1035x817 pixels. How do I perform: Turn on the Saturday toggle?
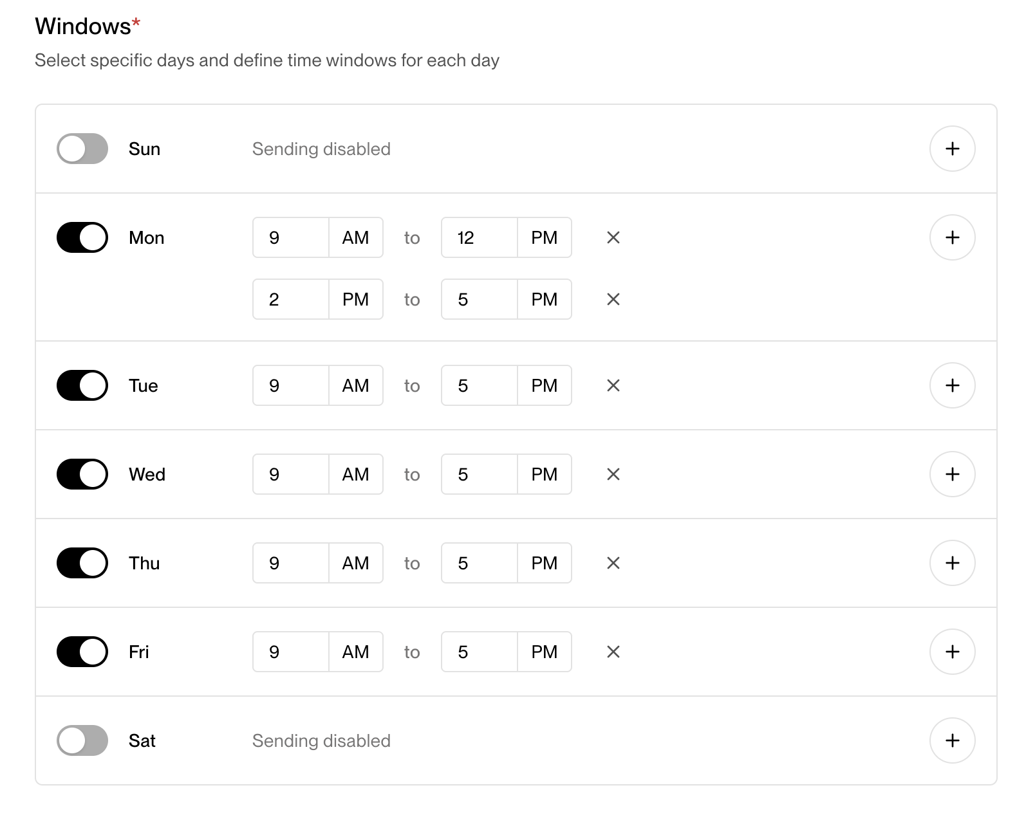coord(82,740)
